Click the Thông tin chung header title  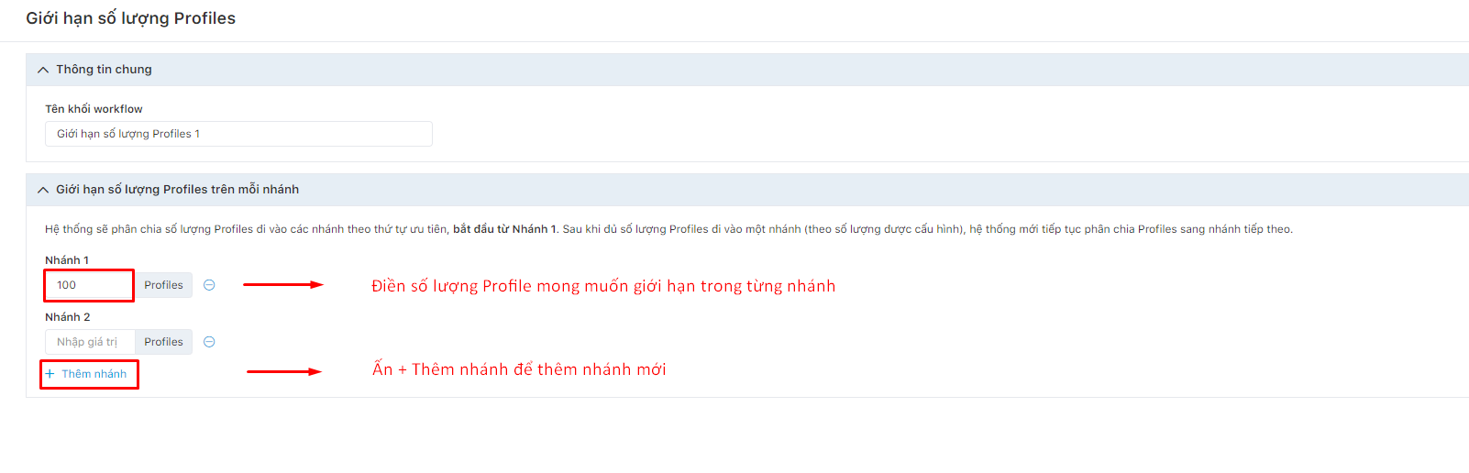(x=104, y=70)
